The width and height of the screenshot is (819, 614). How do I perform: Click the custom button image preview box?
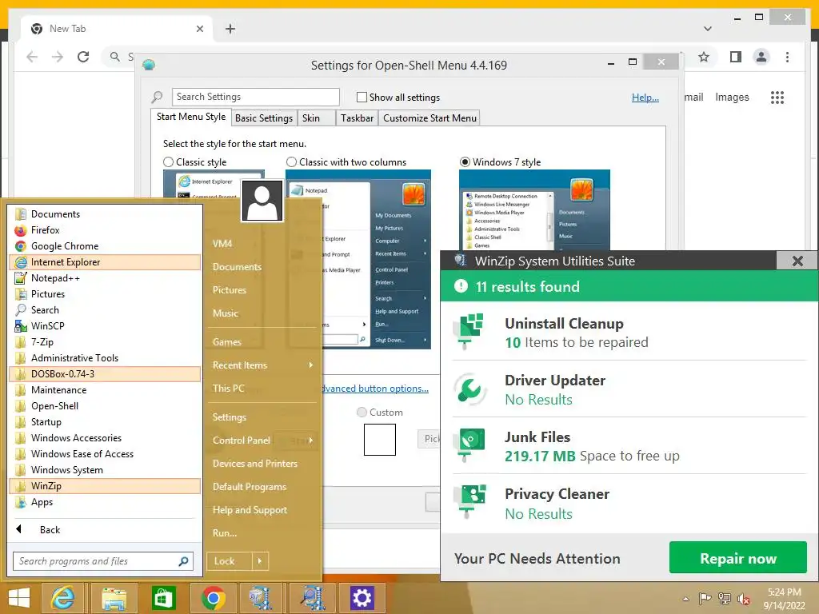(x=380, y=440)
